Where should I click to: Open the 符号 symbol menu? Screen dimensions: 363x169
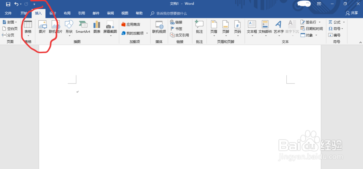tap(336, 29)
